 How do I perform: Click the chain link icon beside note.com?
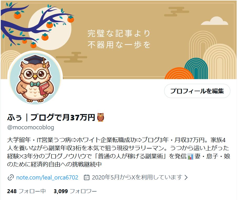pyautogui.click(x=11, y=178)
